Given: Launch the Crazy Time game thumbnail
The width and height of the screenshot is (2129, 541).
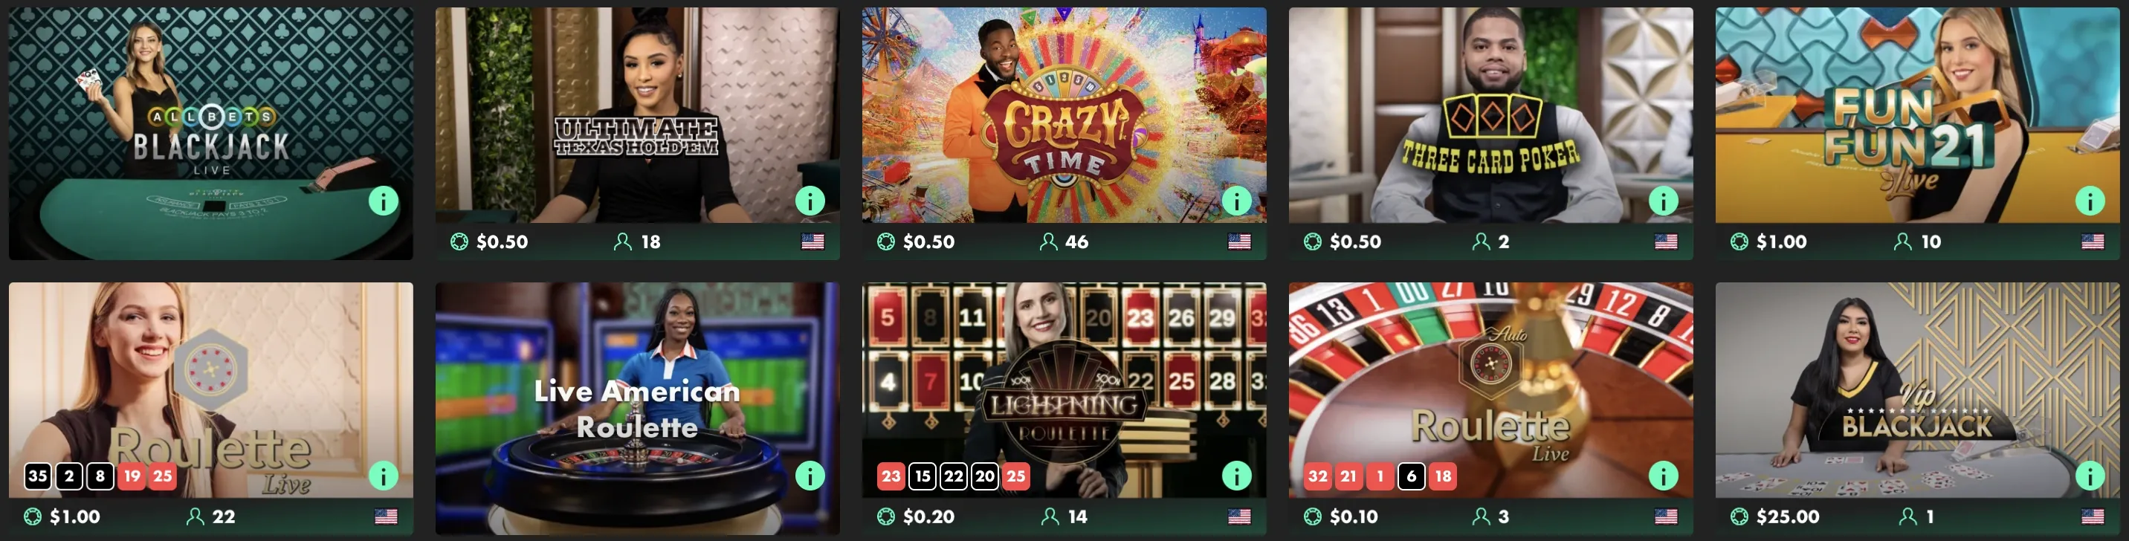Looking at the screenshot, I should tap(1064, 114).
